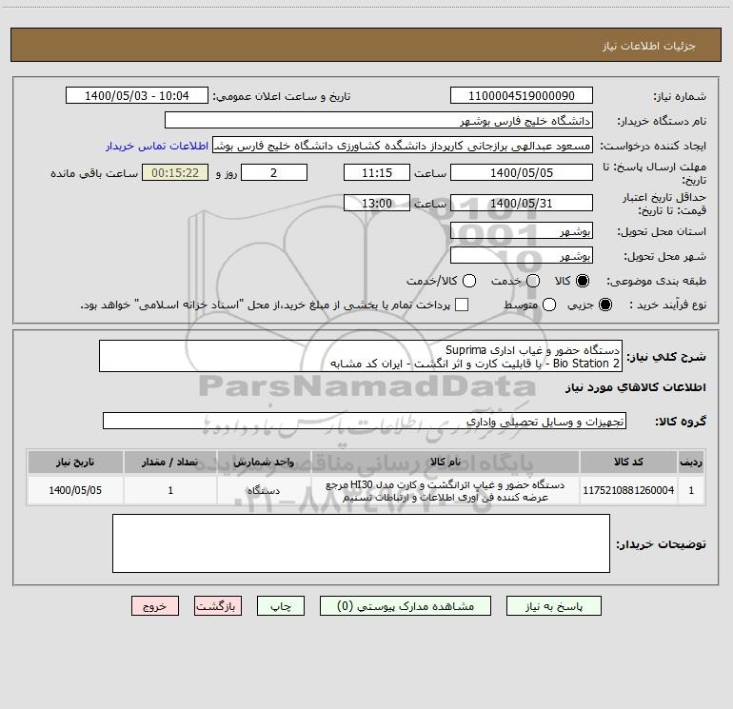This screenshot has width=733, height=709.
Task: Click the بازگشت back button
Action: [218, 606]
